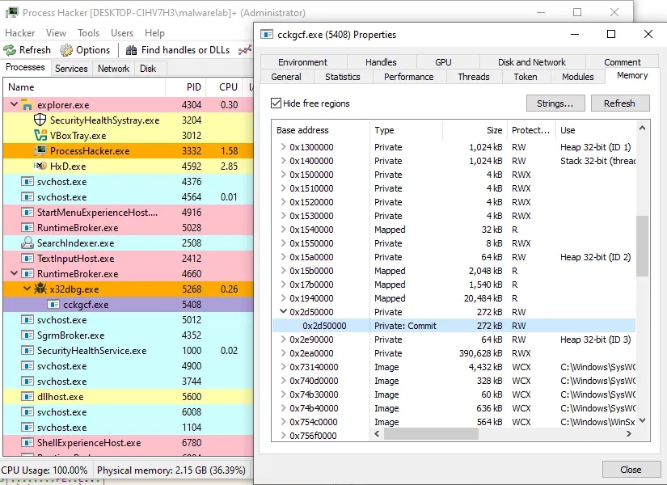Image resolution: width=667 pixels, height=485 pixels.
Task: Open Options via the gear icon
Action: (66, 50)
